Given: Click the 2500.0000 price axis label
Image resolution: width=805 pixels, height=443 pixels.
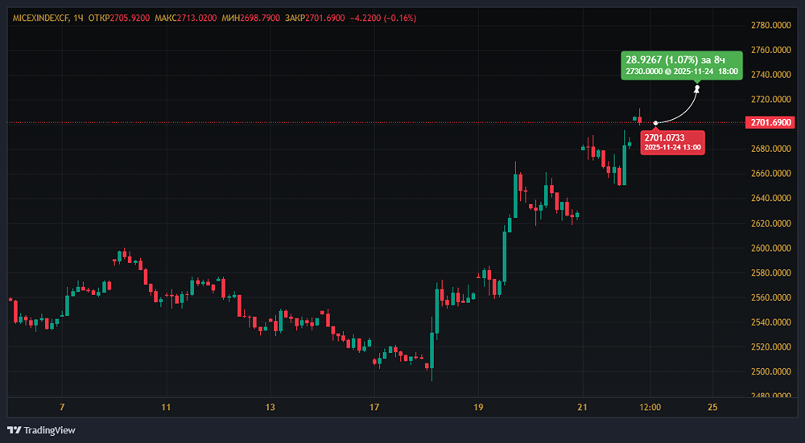Looking at the screenshot, I should [x=770, y=371].
